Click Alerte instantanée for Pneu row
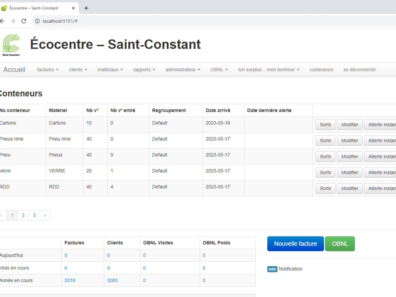The width and height of the screenshot is (396, 297). point(380,156)
